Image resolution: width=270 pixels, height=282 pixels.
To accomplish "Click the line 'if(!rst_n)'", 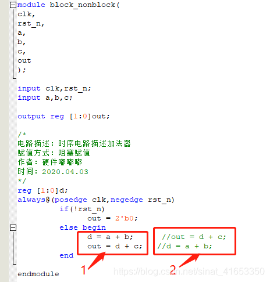I will pos(82,209).
